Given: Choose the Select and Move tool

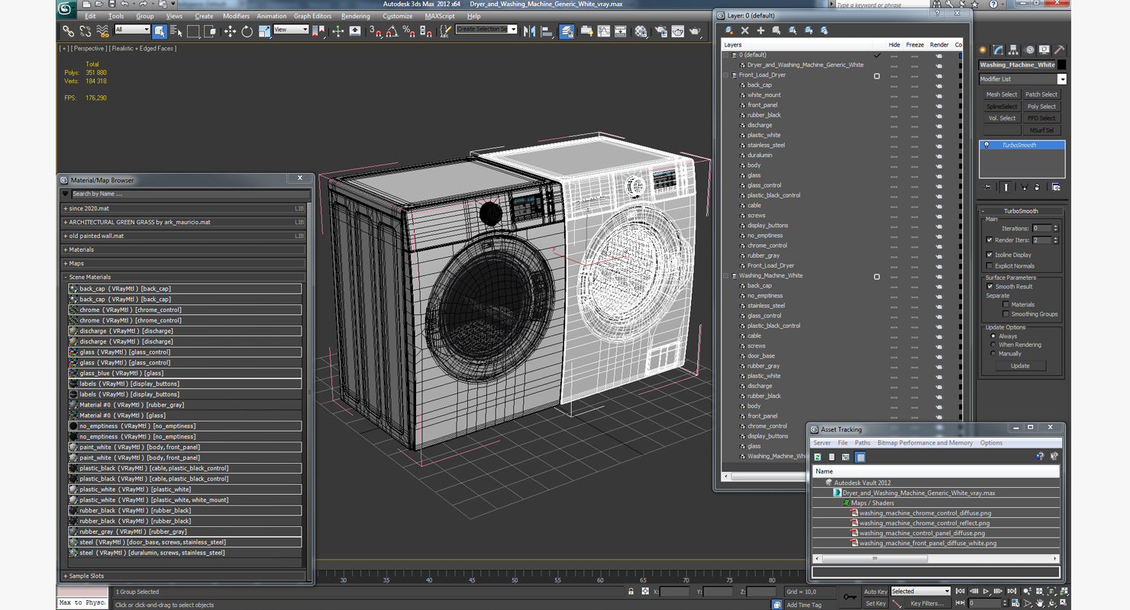Looking at the screenshot, I should click(230, 31).
